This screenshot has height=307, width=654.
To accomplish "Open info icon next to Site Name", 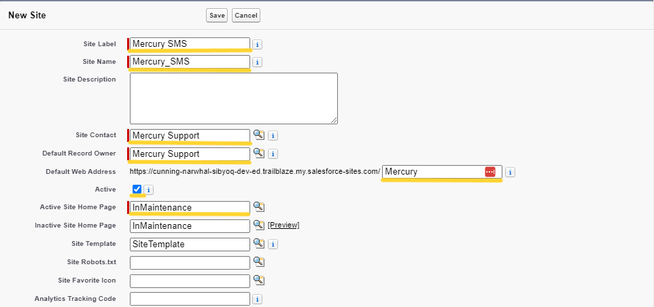I will click(x=258, y=62).
